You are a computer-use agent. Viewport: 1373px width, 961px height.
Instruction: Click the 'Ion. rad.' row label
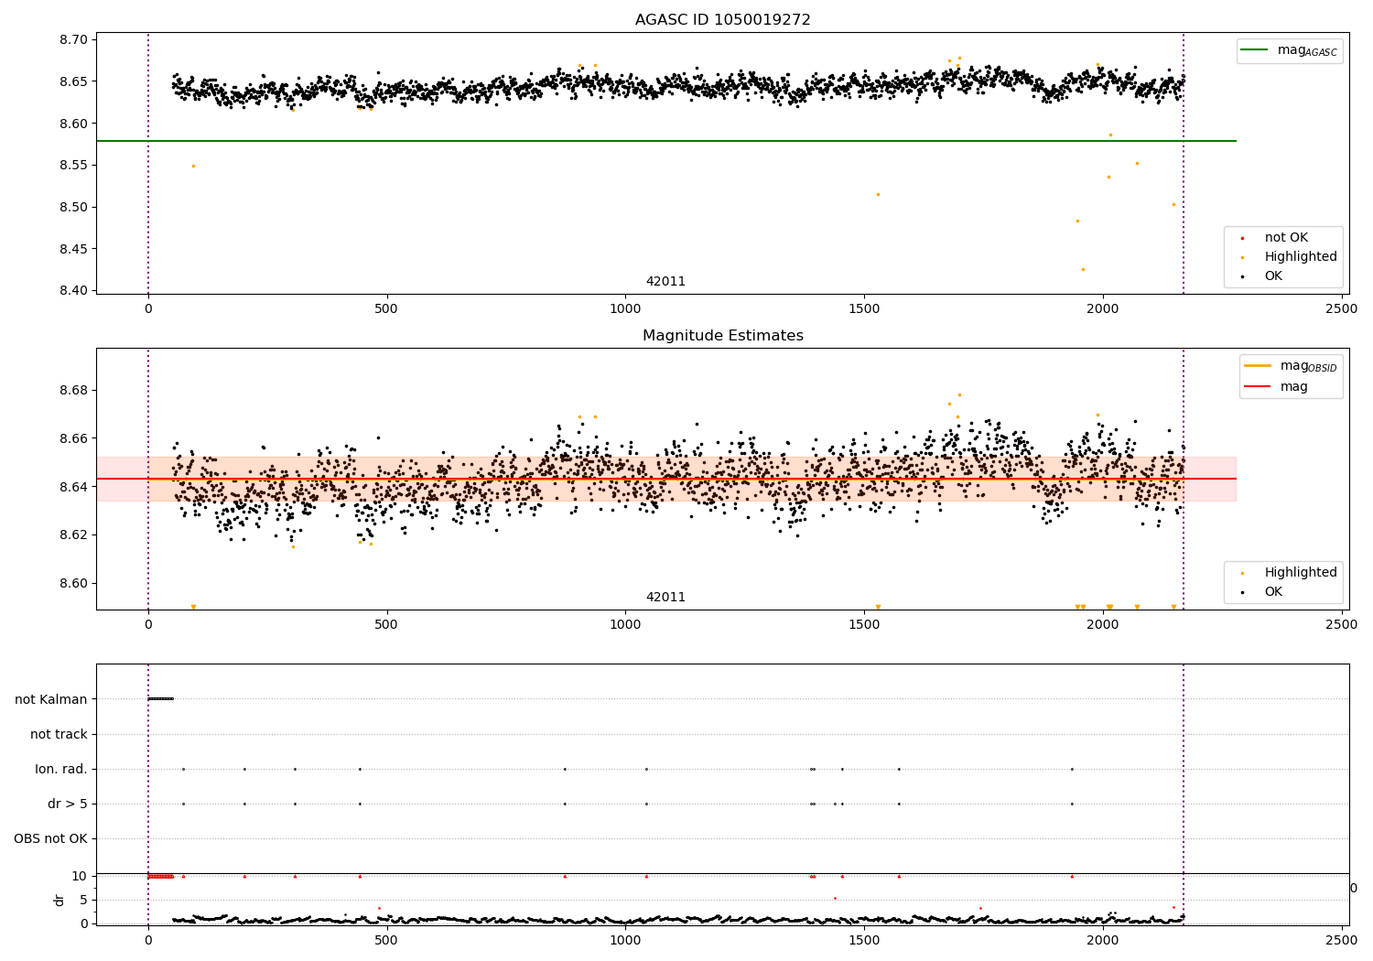pyautogui.click(x=61, y=769)
